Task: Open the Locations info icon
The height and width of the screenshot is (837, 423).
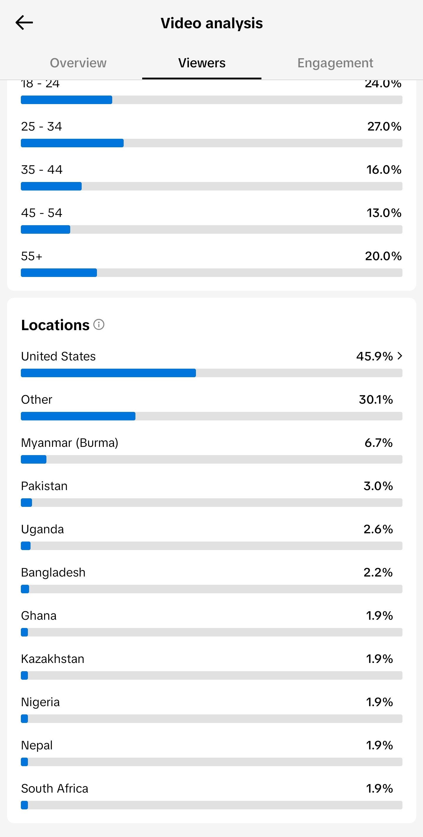Action: (x=99, y=324)
